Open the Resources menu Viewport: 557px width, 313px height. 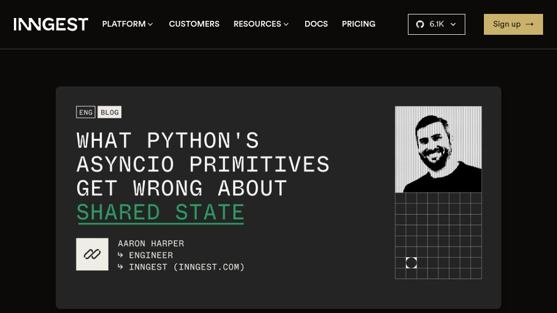pyautogui.click(x=261, y=24)
